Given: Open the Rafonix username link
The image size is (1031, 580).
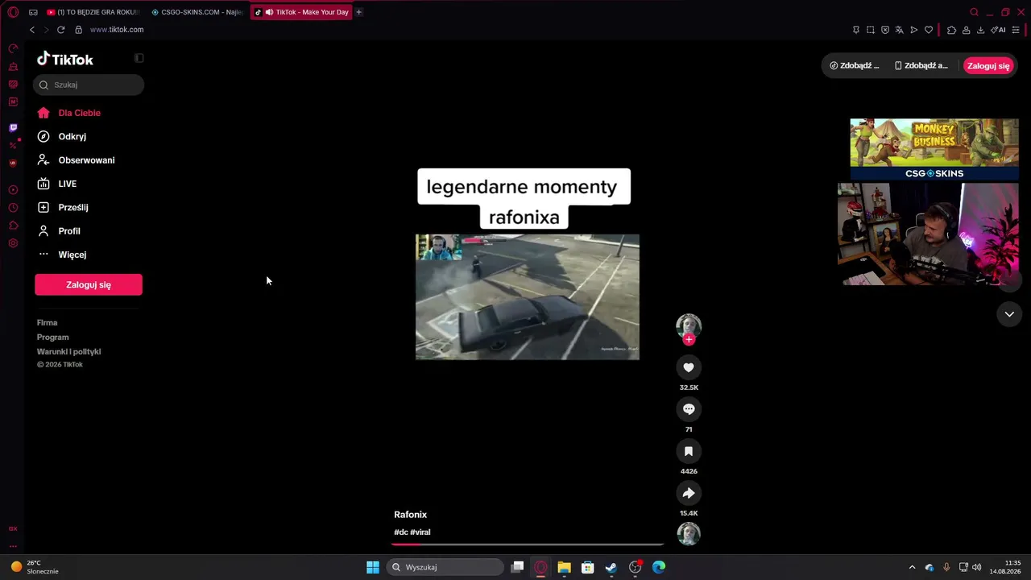Looking at the screenshot, I should pyautogui.click(x=410, y=515).
